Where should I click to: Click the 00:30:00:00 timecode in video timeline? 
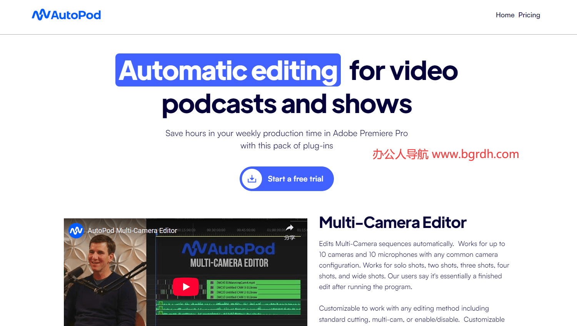[216, 230]
